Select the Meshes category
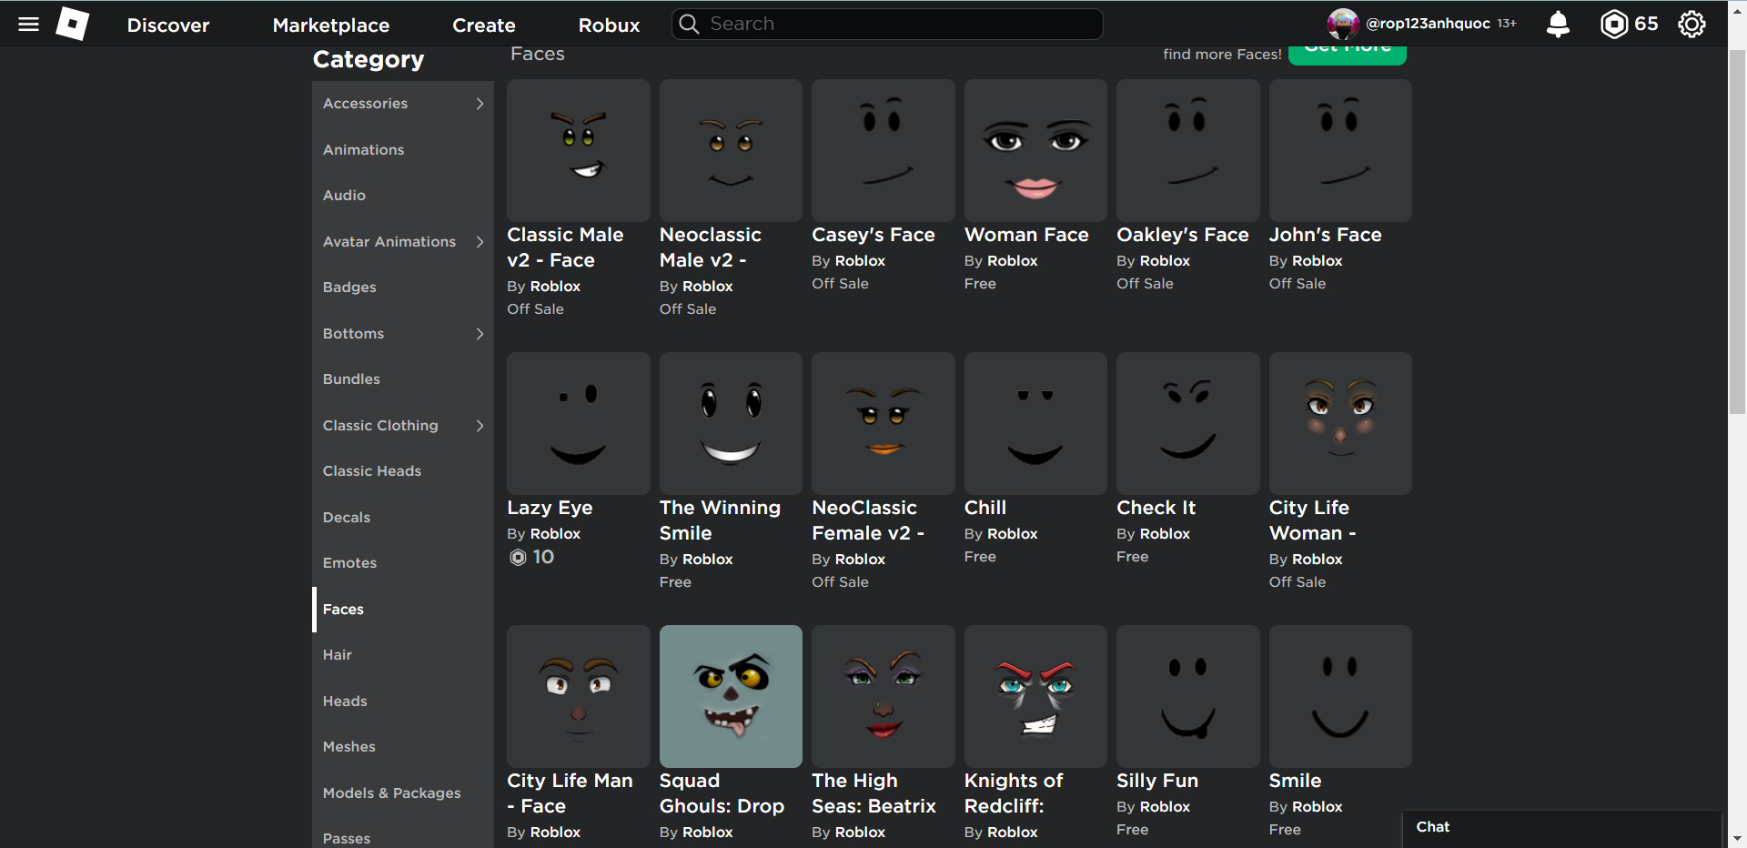Screen dimensions: 1747x848 pos(403,747)
